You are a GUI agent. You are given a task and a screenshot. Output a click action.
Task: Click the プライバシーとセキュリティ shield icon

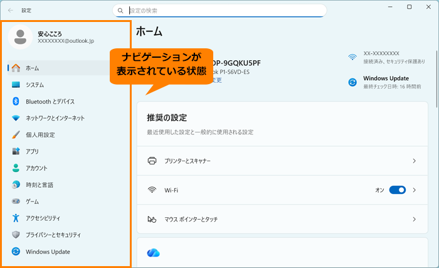coord(16,235)
